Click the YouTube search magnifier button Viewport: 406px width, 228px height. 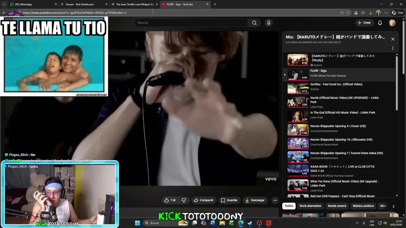click(254, 23)
